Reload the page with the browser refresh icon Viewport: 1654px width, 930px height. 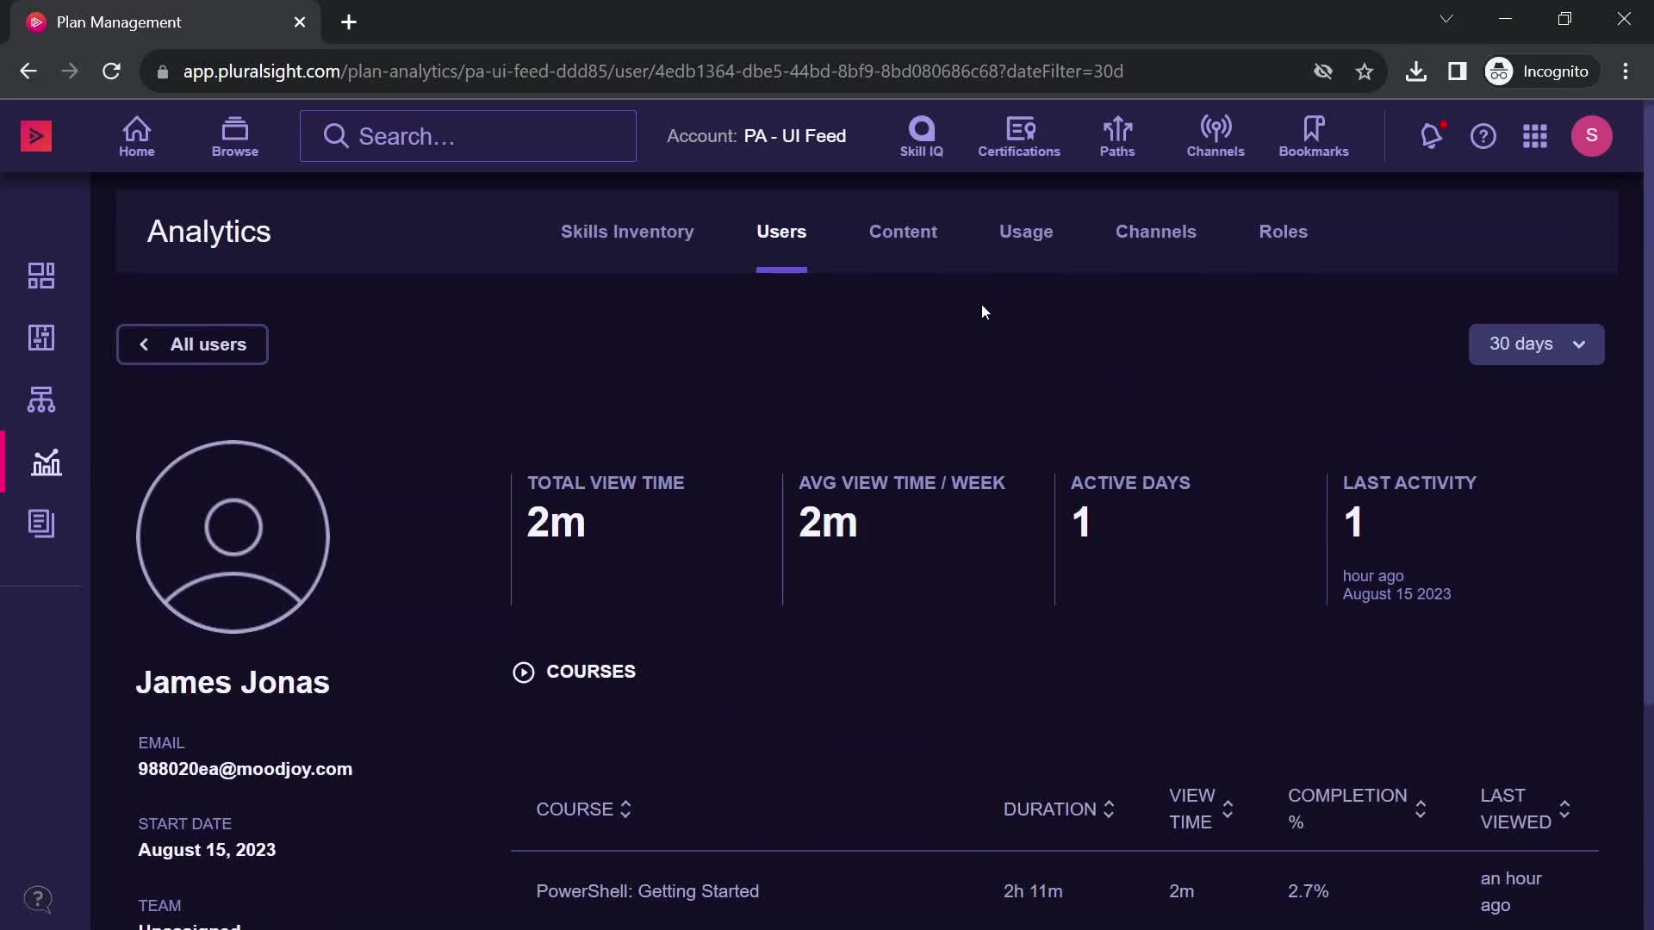click(111, 71)
